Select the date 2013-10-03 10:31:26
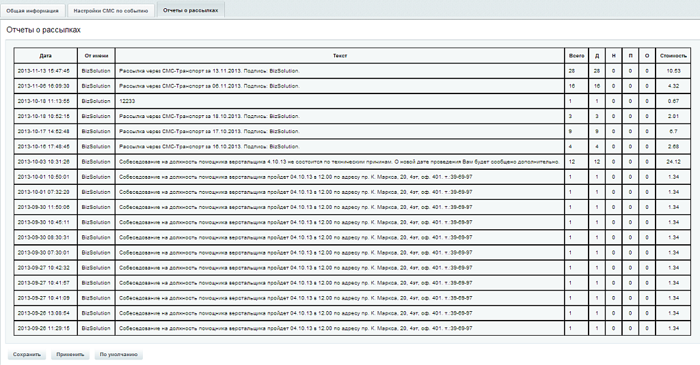700x365 pixels. tap(44, 162)
